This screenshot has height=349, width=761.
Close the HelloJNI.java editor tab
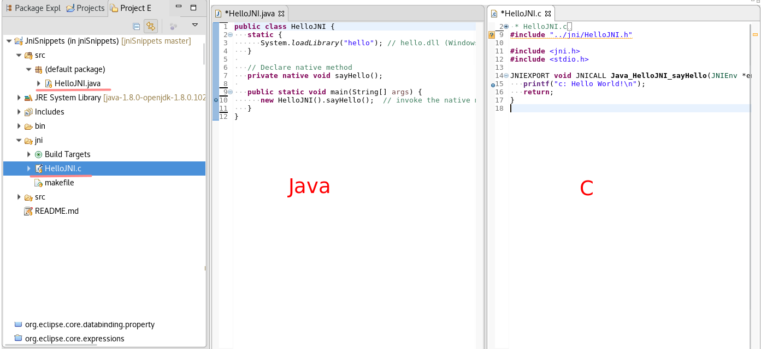[281, 14]
